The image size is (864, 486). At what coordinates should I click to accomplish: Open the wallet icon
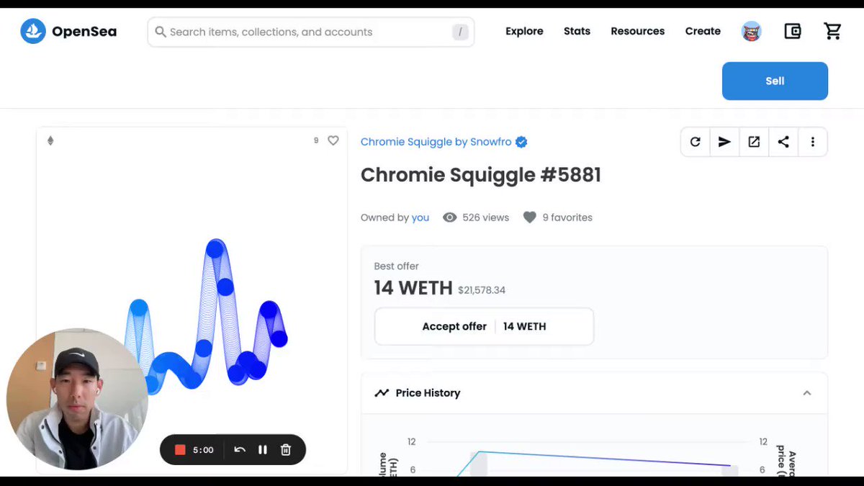click(792, 32)
